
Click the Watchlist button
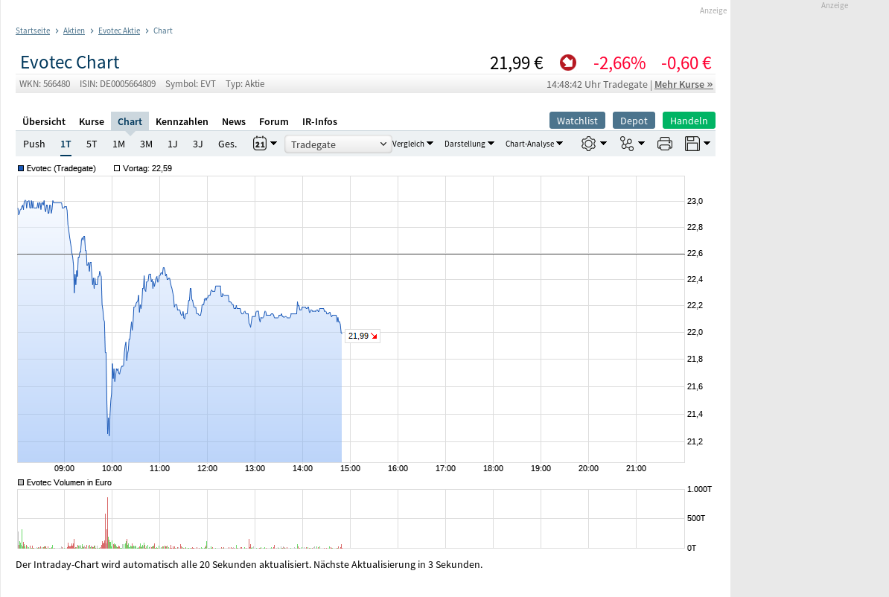click(x=577, y=121)
